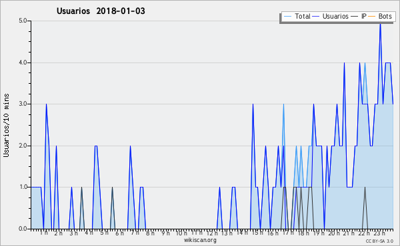Click the IP legend entry

point(359,16)
